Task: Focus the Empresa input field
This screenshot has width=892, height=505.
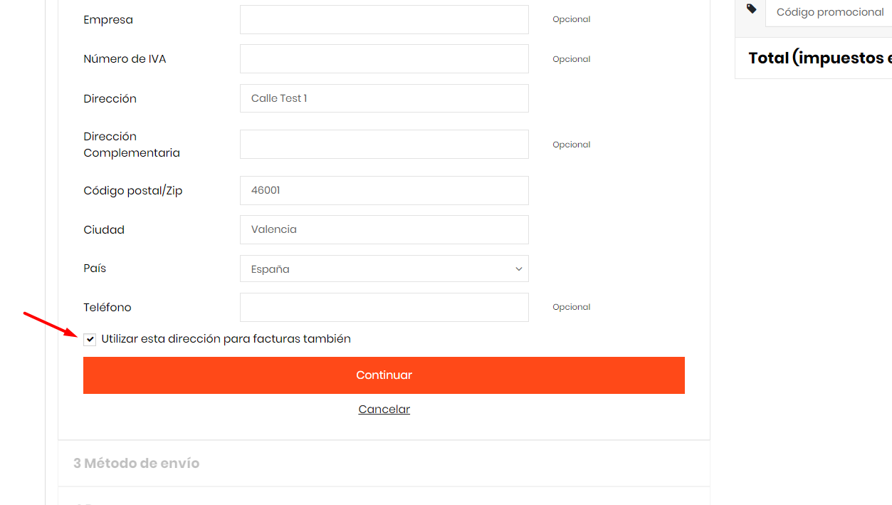Action: [384, 20]
